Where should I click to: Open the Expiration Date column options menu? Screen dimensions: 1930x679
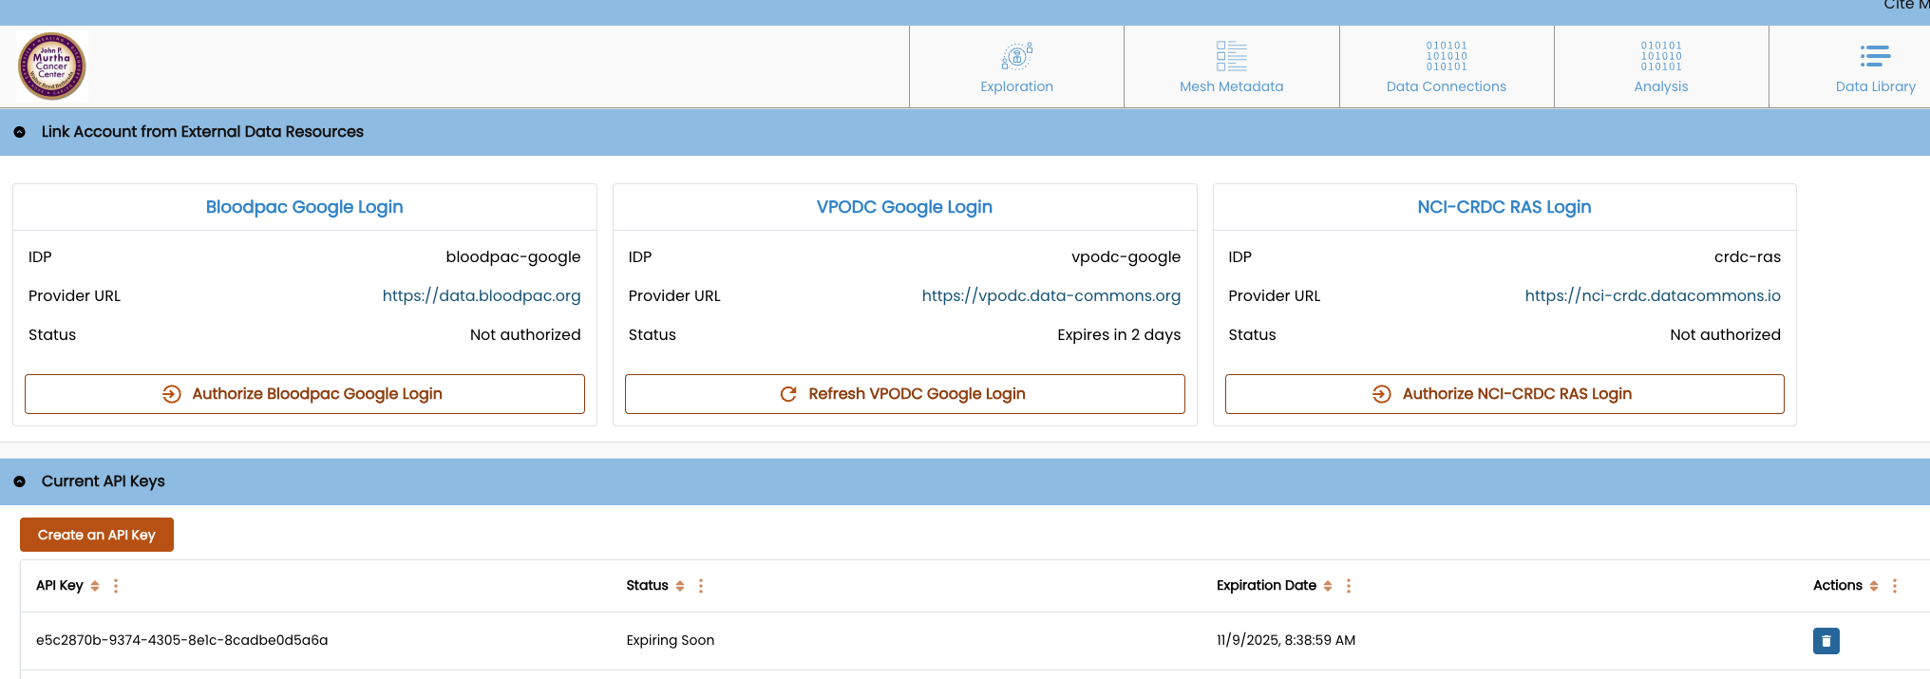[1349, 586]
